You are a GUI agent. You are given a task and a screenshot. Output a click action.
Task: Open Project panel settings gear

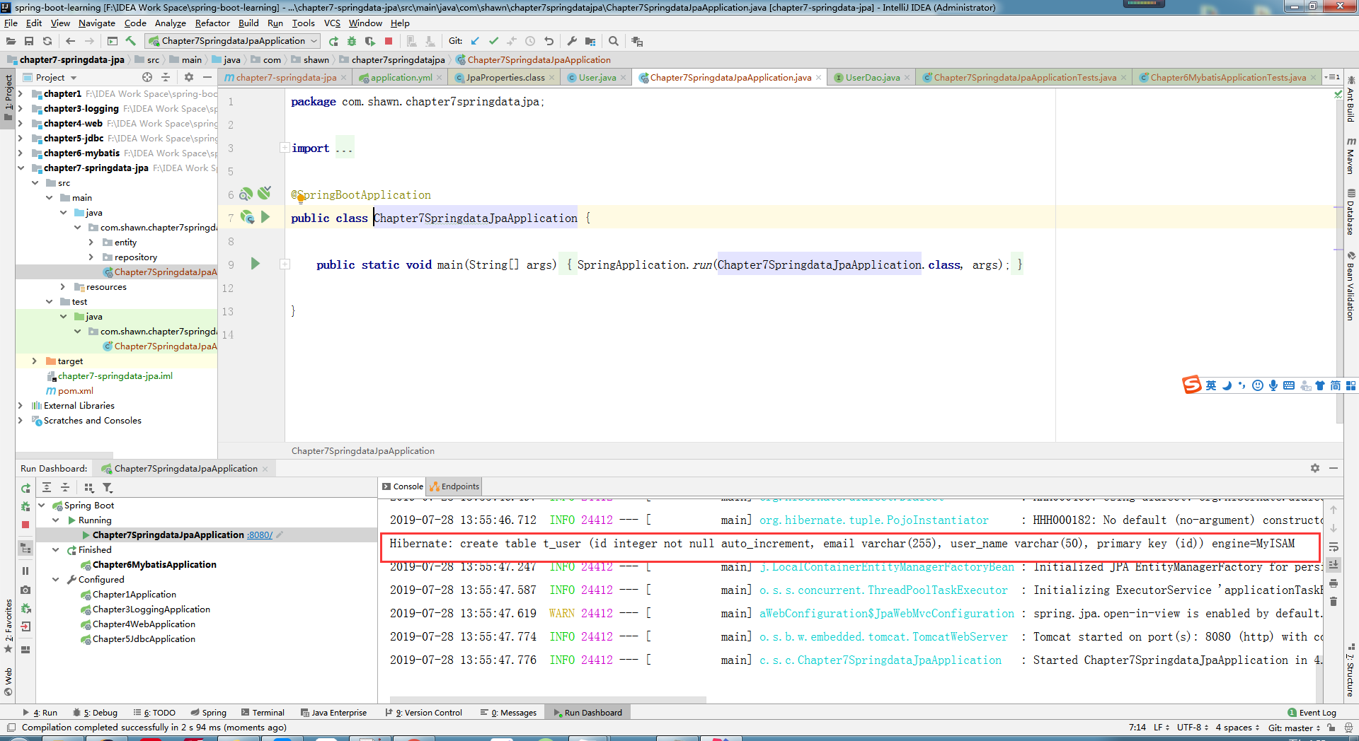click(189, 77)
